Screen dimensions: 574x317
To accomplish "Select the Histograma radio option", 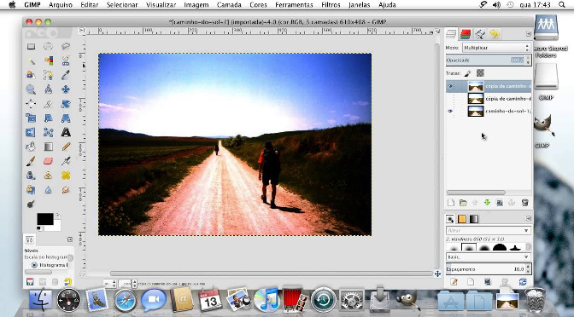I will point(34,265).
